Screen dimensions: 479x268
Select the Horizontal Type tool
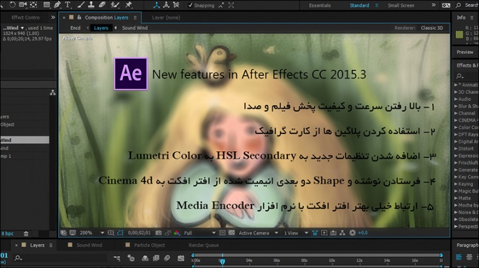67,5
